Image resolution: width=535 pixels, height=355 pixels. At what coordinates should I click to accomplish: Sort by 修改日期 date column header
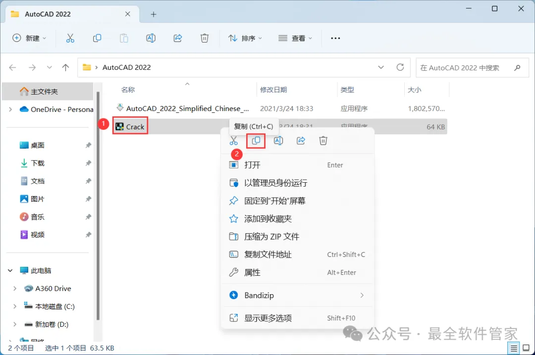273,90
